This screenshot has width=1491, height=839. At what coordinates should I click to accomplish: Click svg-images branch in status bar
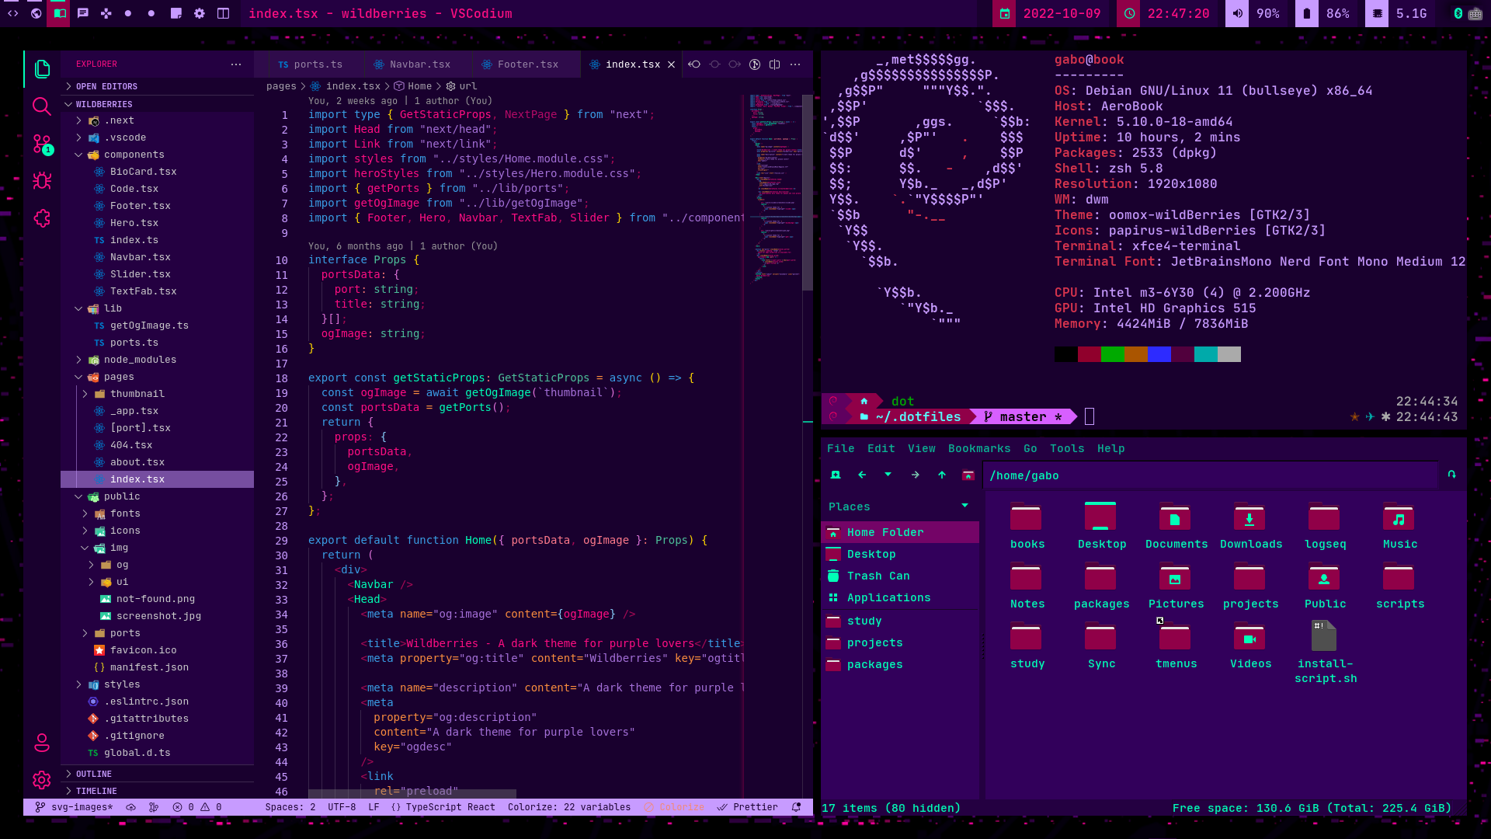pyautogui.click(x=75, y=807)
